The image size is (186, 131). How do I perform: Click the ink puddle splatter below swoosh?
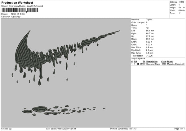click(64, 110)
